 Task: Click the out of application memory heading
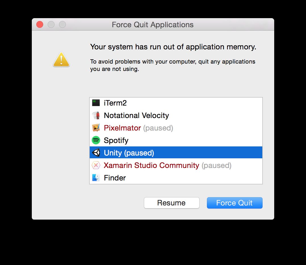pos(173,47)
